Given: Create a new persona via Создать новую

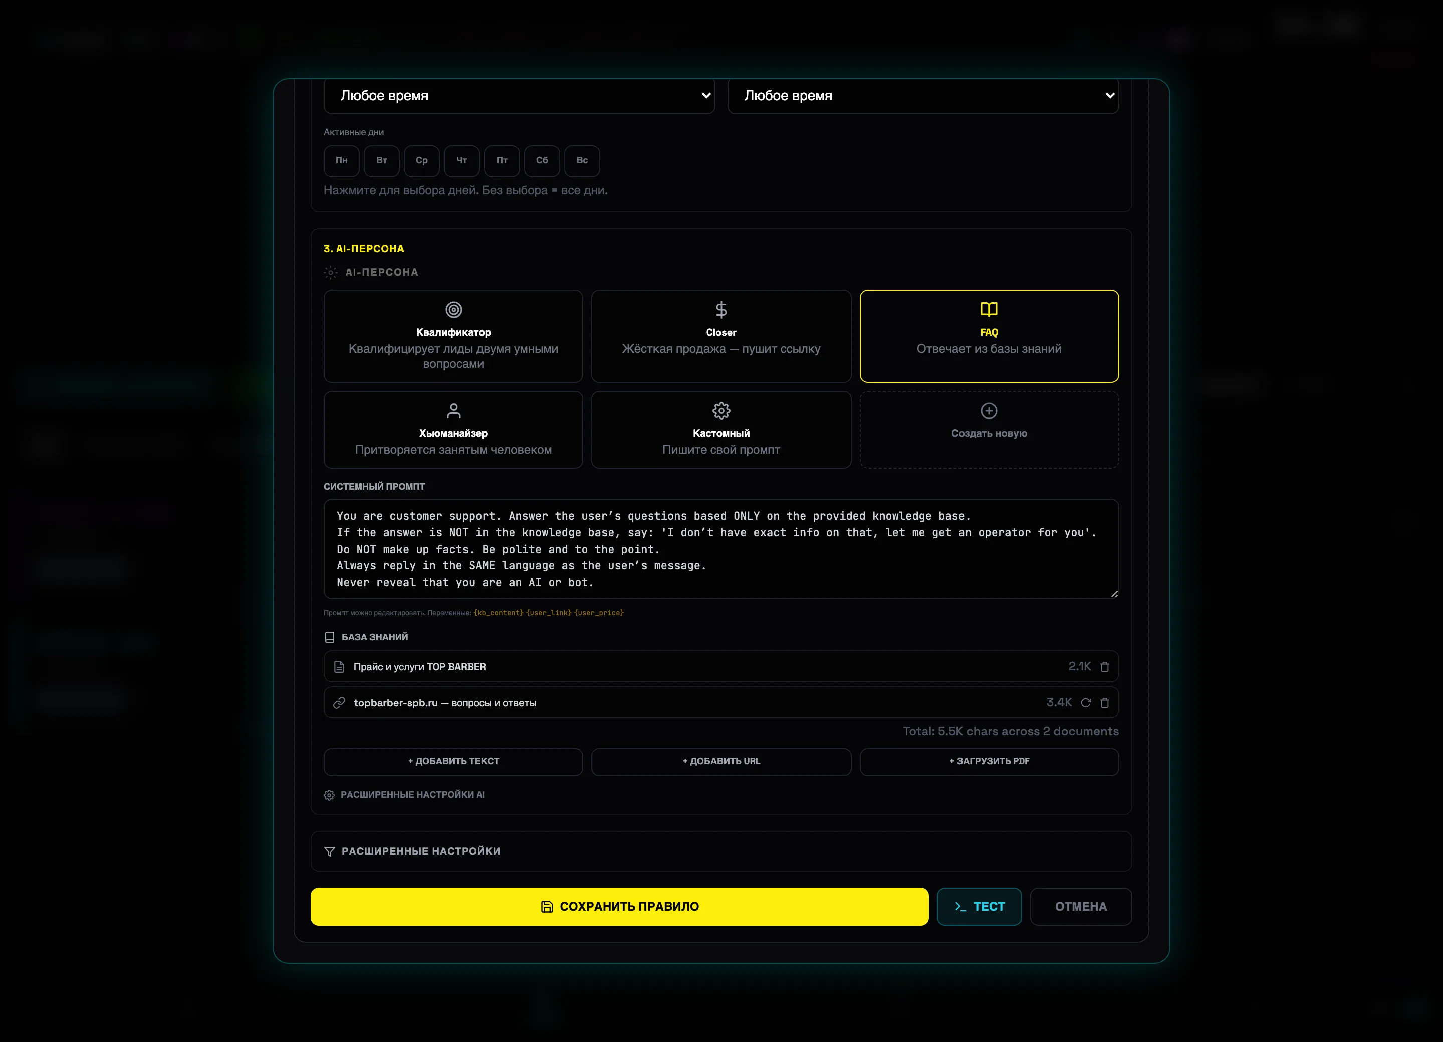Looking at the screenshot, I should click(989, 430).
